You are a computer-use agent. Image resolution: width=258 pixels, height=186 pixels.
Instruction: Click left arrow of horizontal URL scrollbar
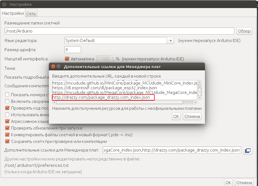click(54, 102)
